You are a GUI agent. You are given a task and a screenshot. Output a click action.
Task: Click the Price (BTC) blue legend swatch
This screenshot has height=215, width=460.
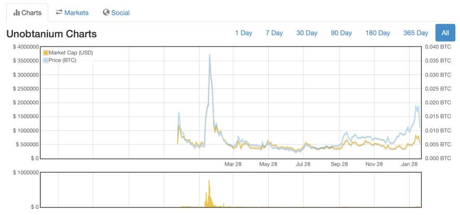[45, 60]
